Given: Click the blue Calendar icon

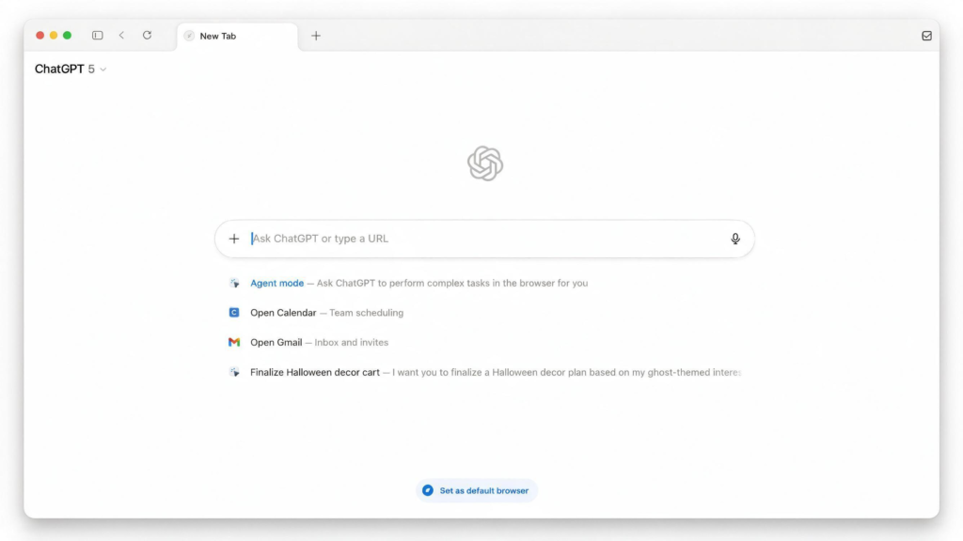Looking at the screenshot, I should click(x=234, y=313).
